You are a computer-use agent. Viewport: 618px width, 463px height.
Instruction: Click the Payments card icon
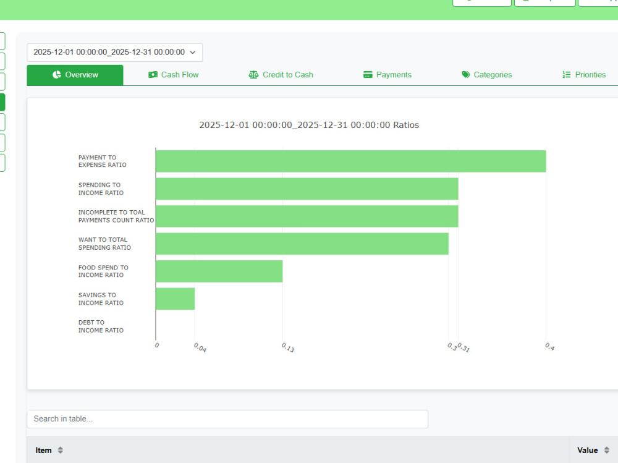coord(368,75)
